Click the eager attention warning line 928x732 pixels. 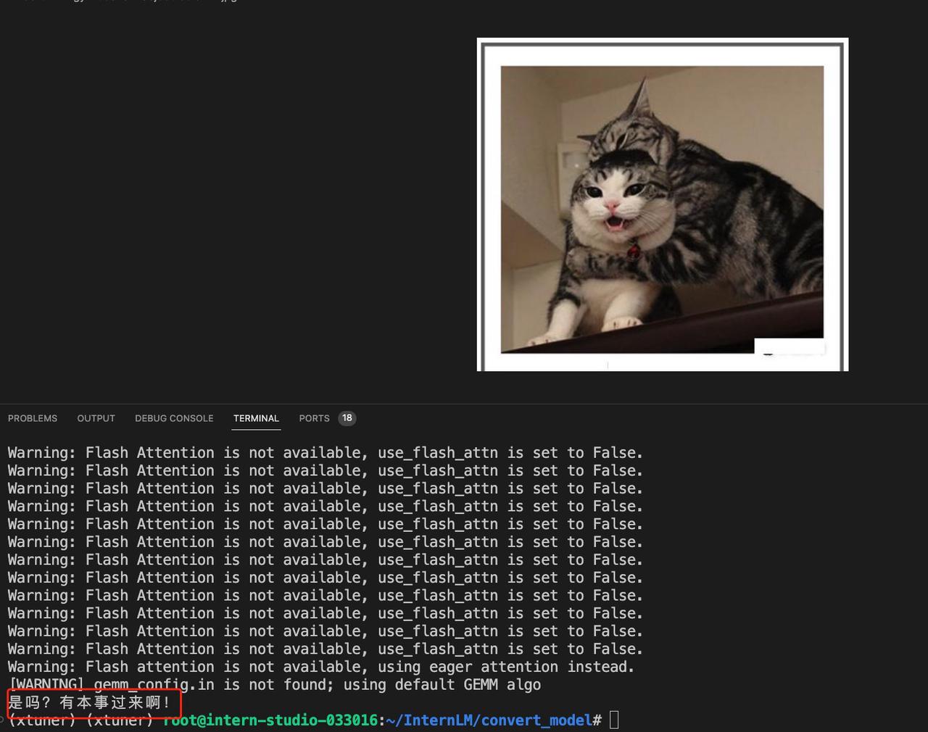tap(320, 667)
